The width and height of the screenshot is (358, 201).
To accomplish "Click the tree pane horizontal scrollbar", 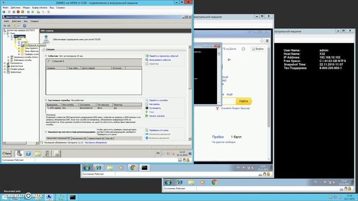I will 21,143.
